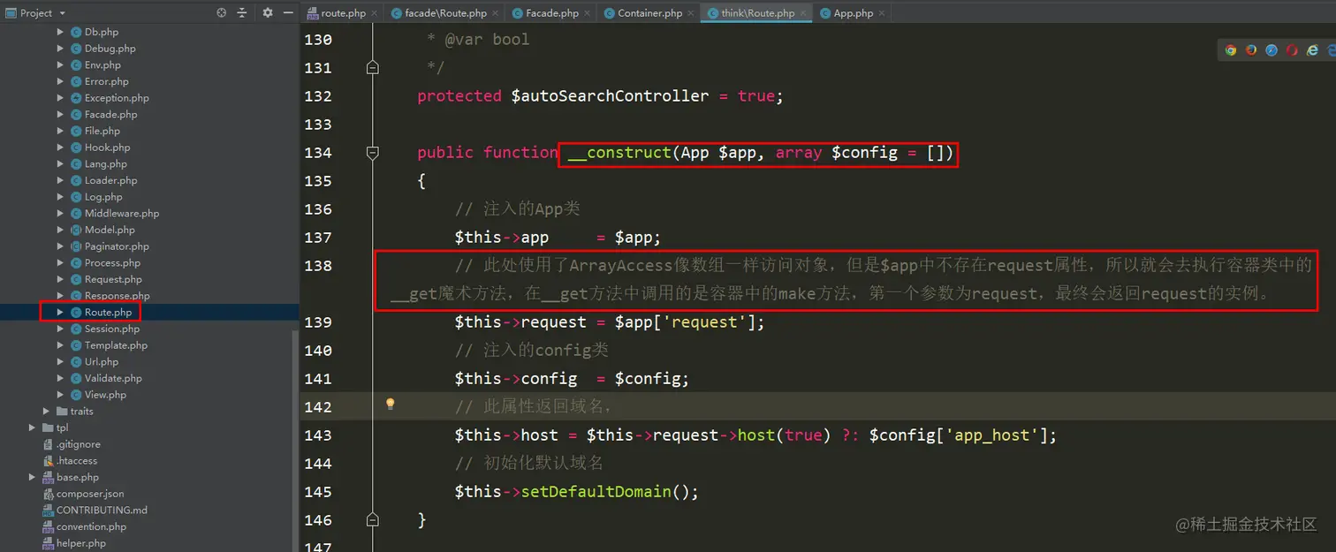1336x552 pixels.
Task: Click the intention lightbulb on line 142
Action: coord(390,405)
